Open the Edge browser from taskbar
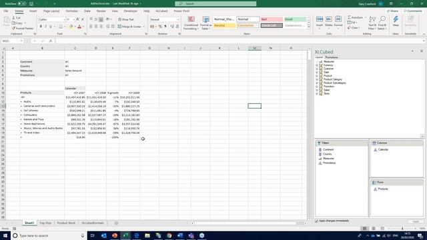Screen dimensions: 427x240 (x=136, y=235)
